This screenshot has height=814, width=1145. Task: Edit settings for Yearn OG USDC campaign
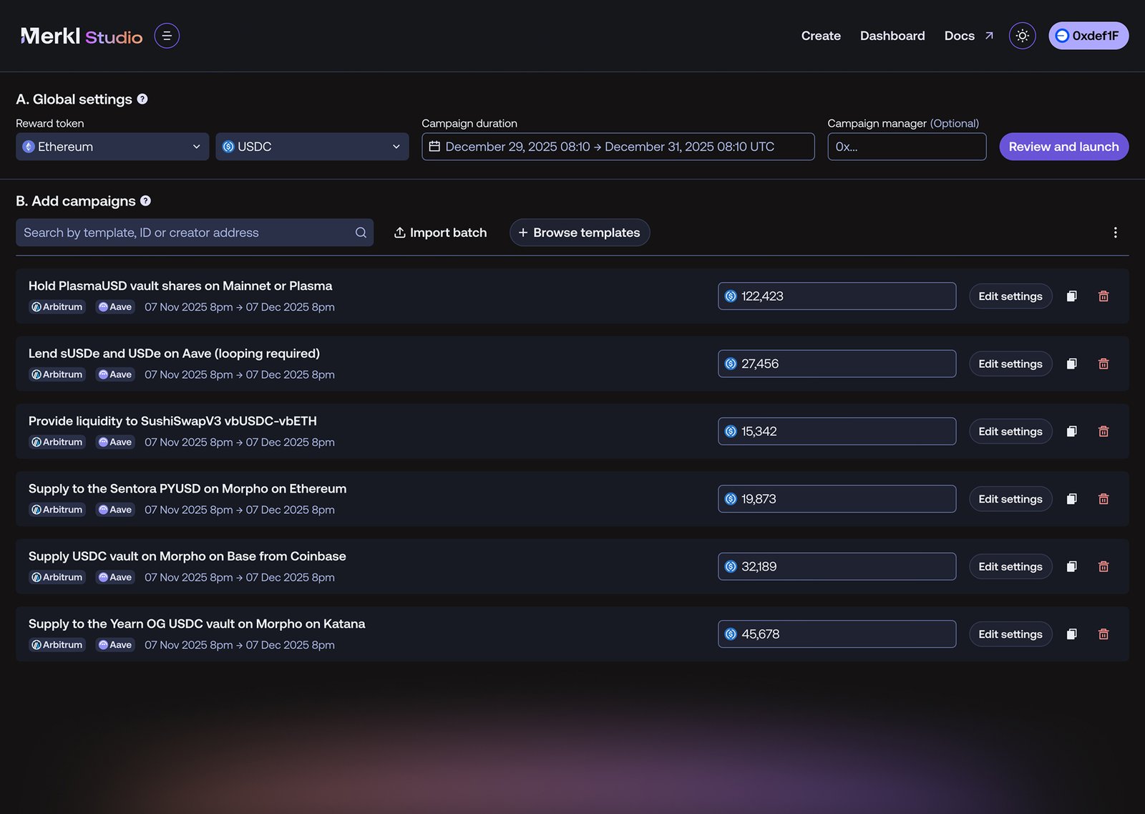pyautogui.click(x=1010, y=634)
